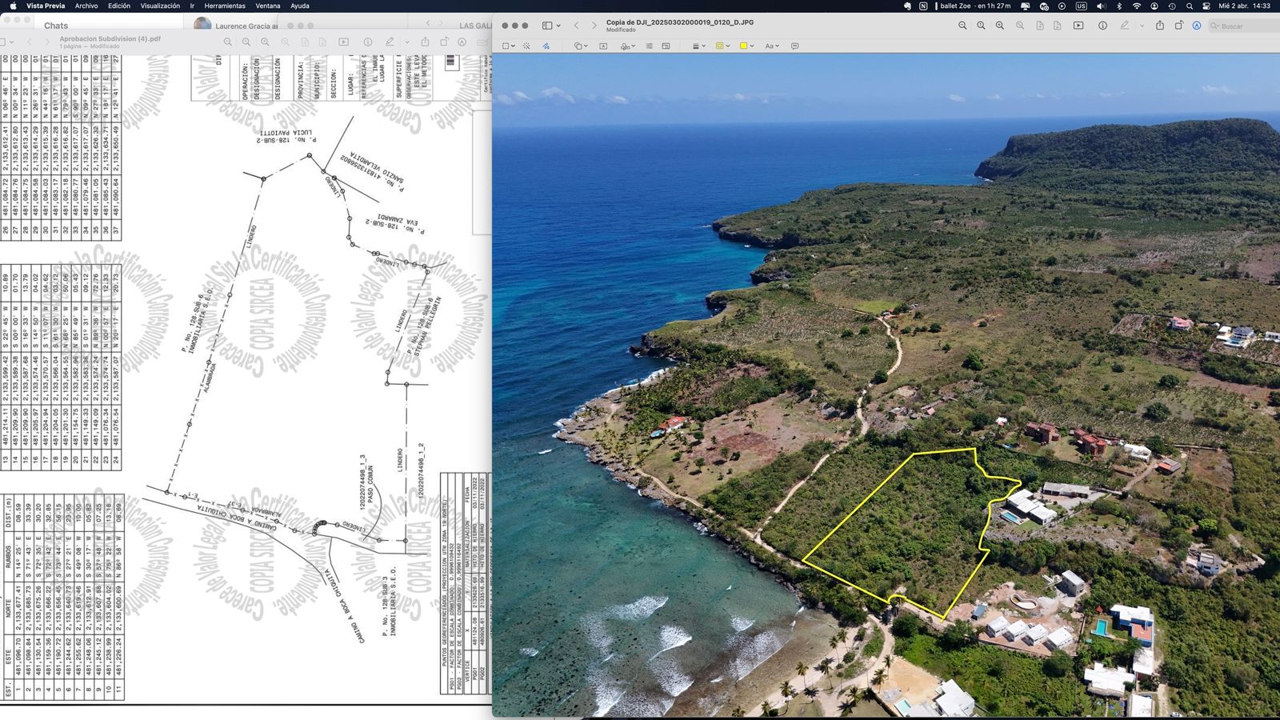Click the Rotate icon in the JPG window
1280x720 pixels.
(x=1178, y=26)
